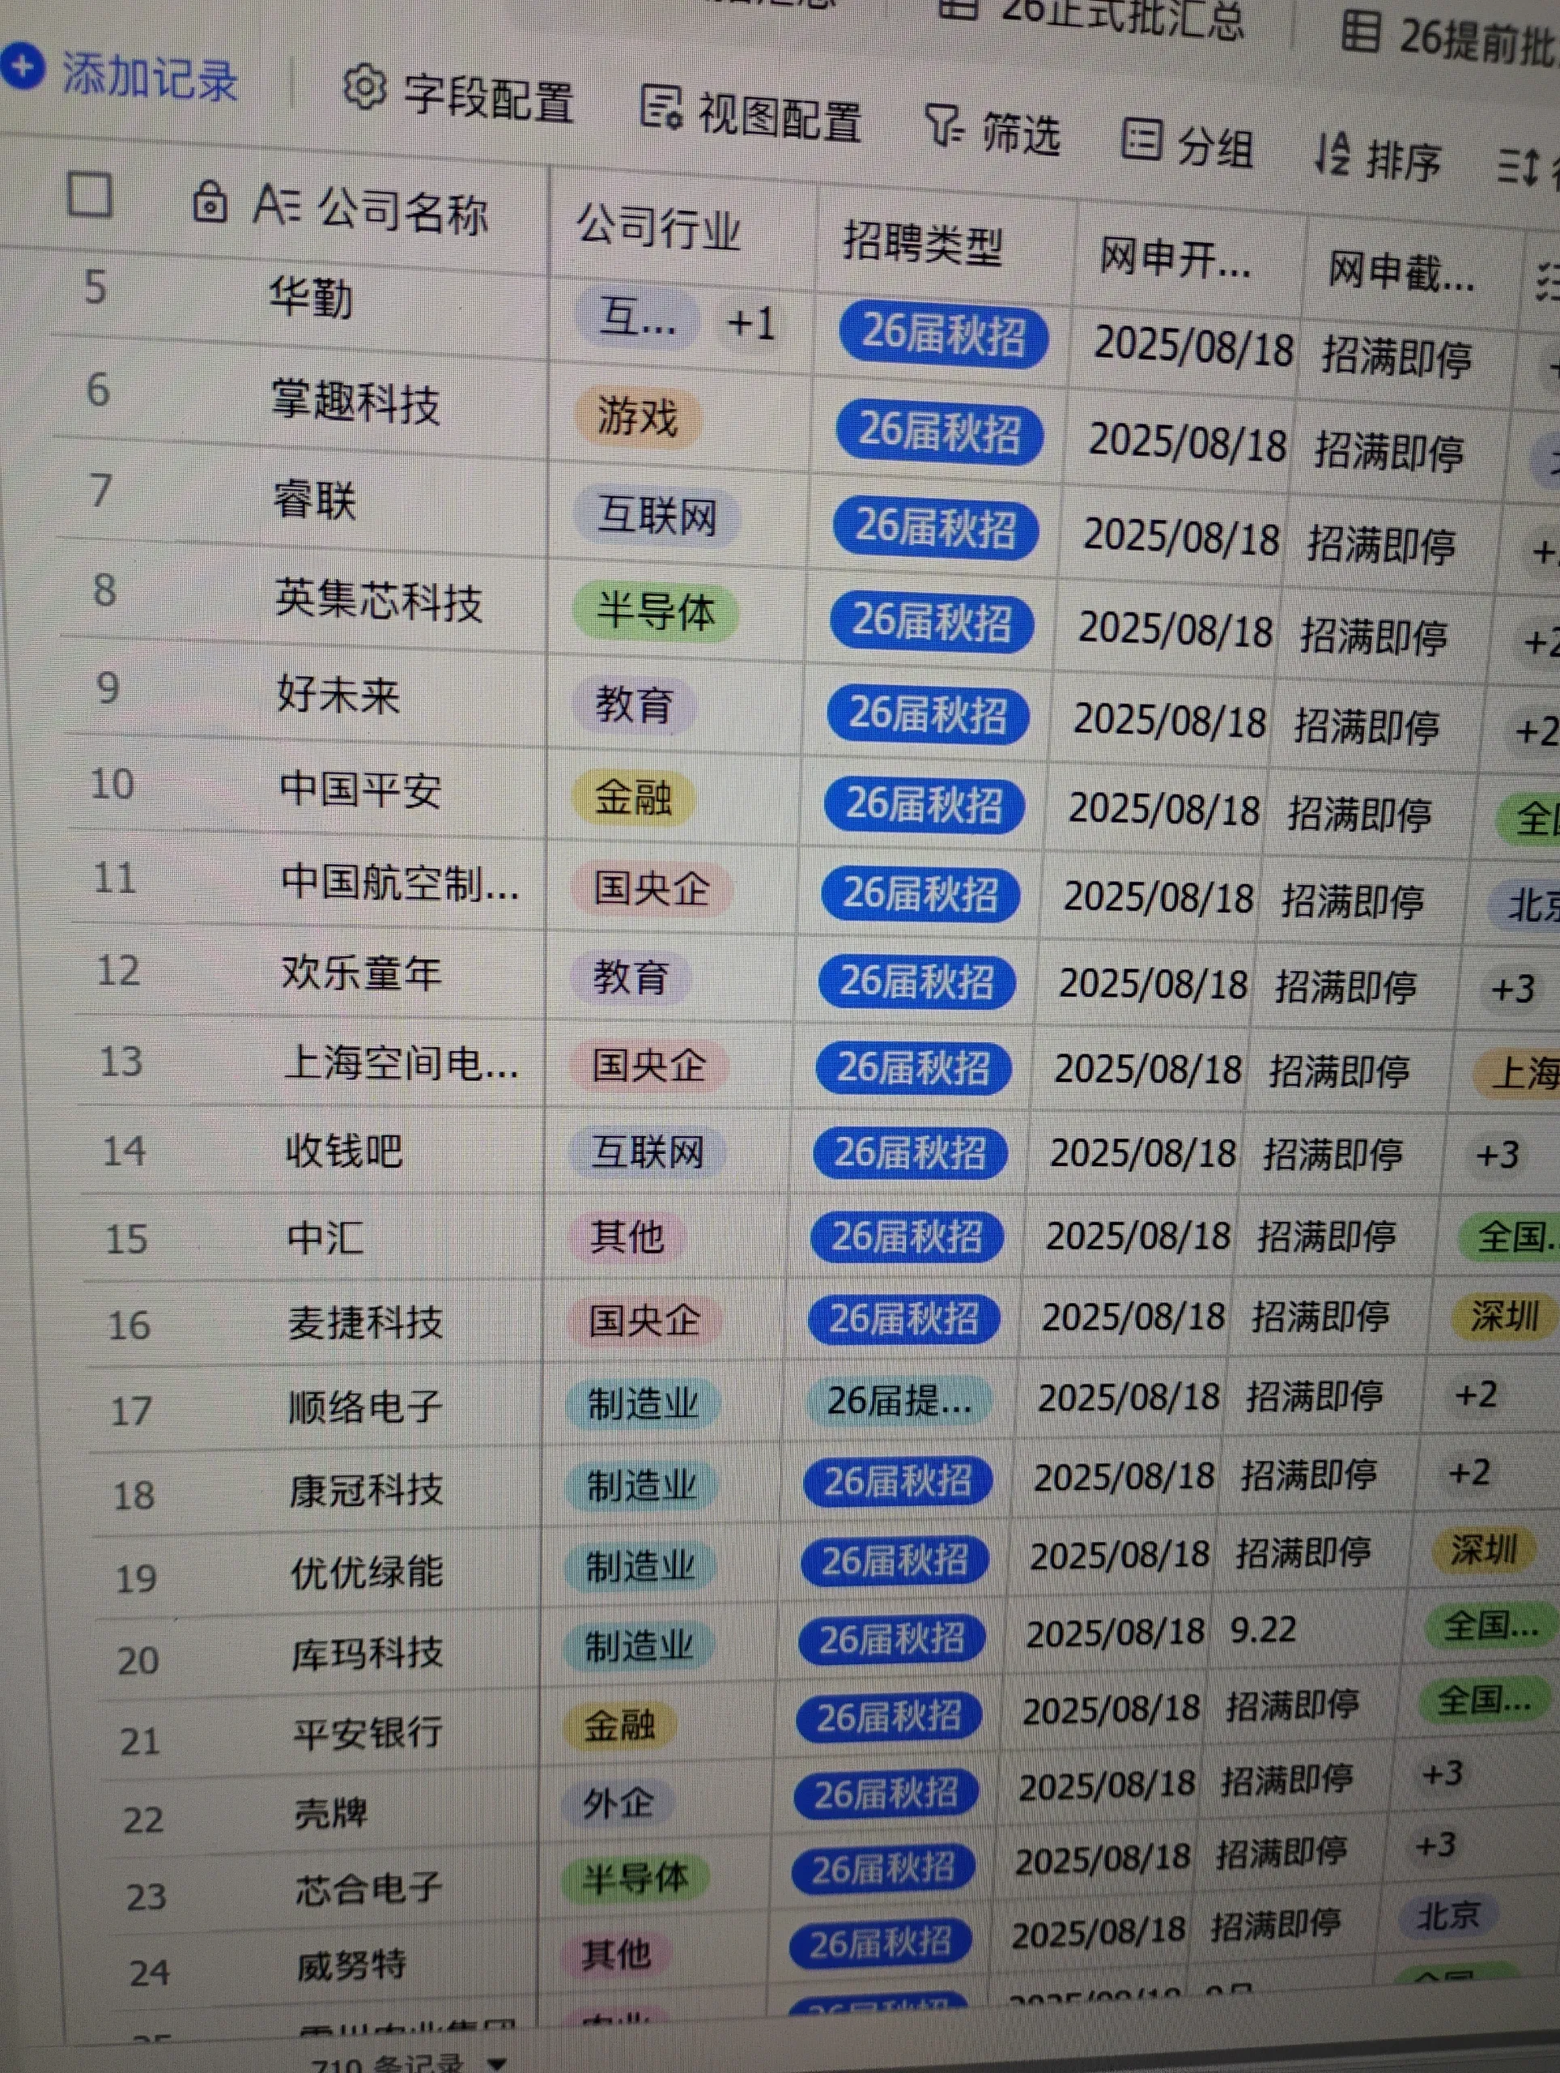This screenshot has width=1560, height=2073.
Task: Click the sort (排序) icon
Action: [x=1332, y=155]
